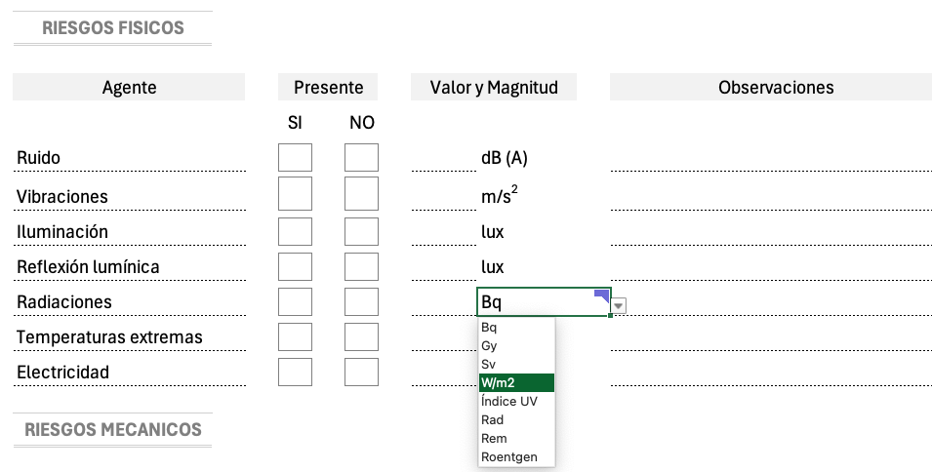Check the NO box for Vibraciones

(361, 193)
